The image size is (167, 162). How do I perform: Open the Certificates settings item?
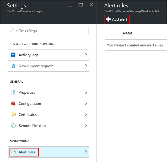coord(48,114)
